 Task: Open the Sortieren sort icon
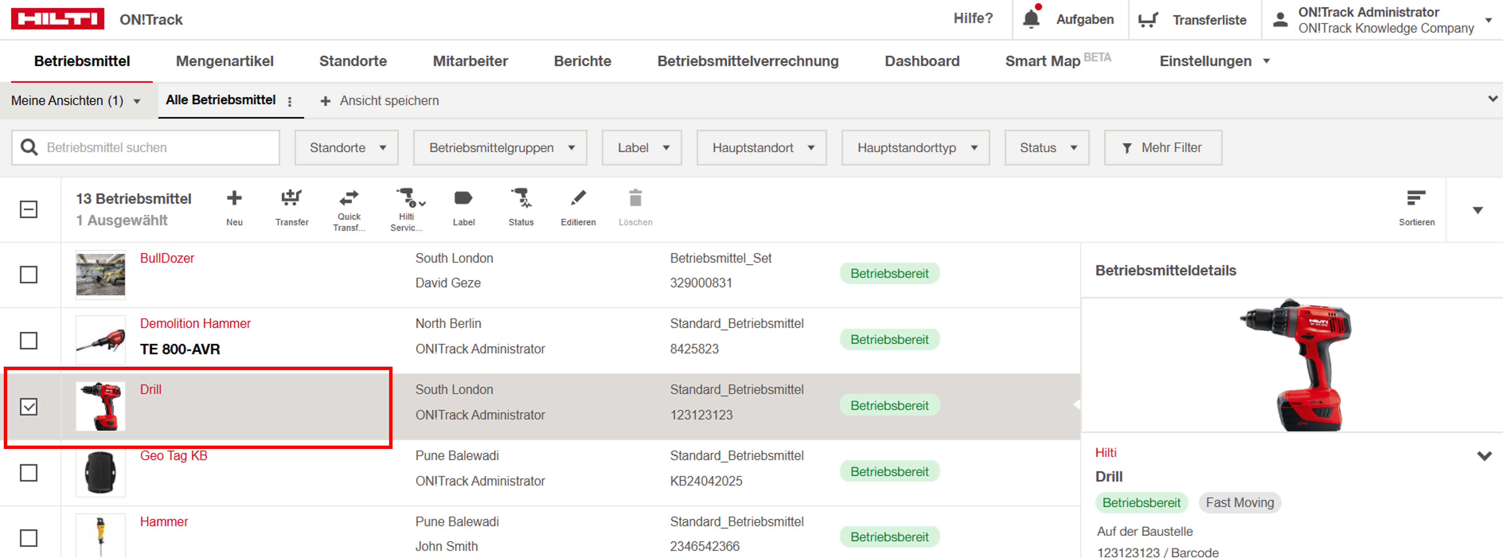click(1416, 199)
